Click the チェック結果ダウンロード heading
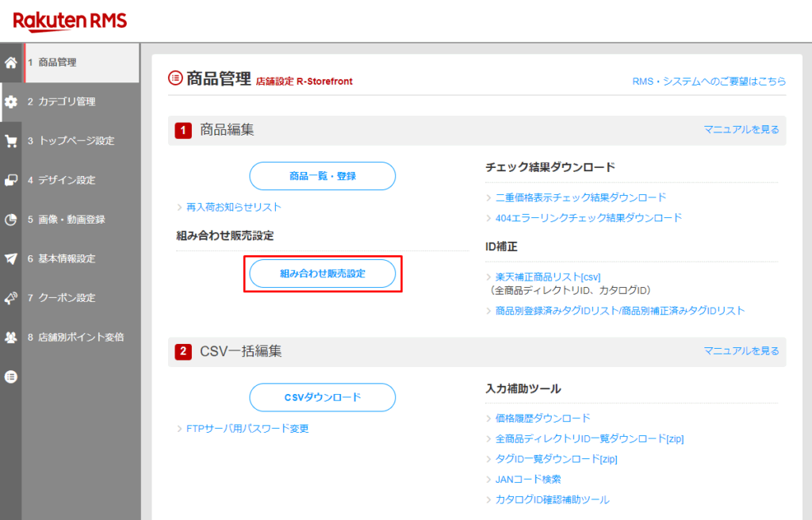The height and width of the screenshot is (520, 812). (550, 167)
